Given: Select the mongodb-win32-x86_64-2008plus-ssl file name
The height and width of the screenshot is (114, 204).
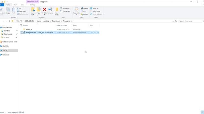Looking at the screenshot, I should click(x=40, y=33).
